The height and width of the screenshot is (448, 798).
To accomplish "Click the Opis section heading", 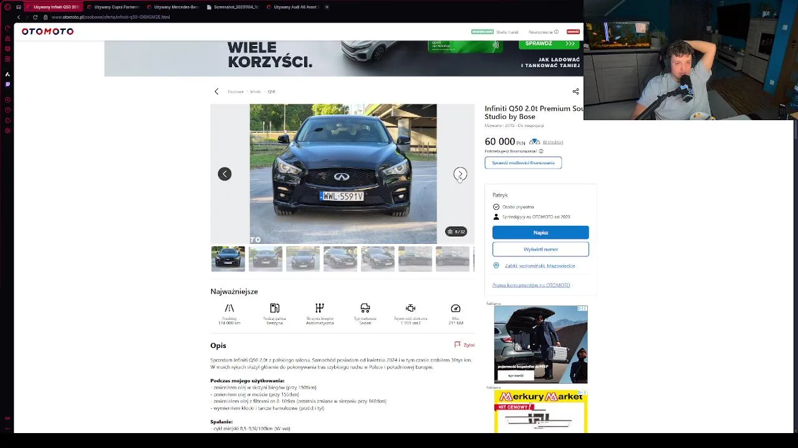I will [218, 345].
